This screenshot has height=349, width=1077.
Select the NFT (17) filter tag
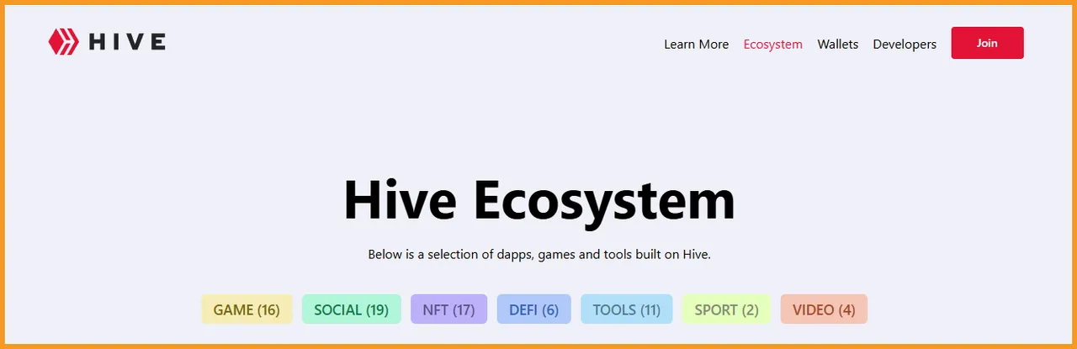tap(448, 309)
